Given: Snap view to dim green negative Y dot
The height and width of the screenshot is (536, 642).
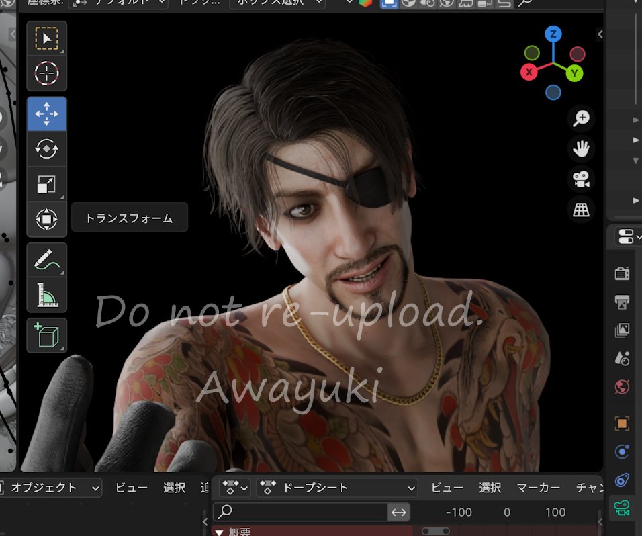Looking at the screenshot, I should pyautogui.click(x=532, y=53).
